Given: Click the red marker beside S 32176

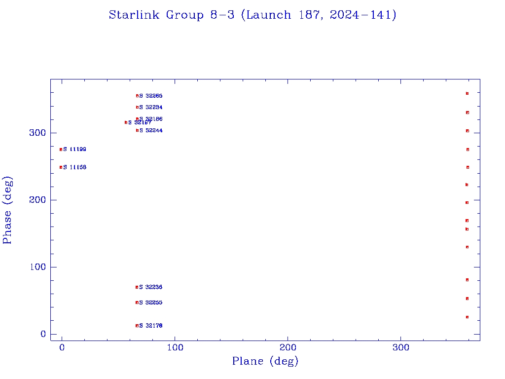Looking at the screenshot, I should click(137, 326).
